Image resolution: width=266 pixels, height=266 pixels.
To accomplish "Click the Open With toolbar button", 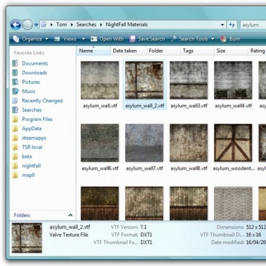I will (x=107, y=39).
